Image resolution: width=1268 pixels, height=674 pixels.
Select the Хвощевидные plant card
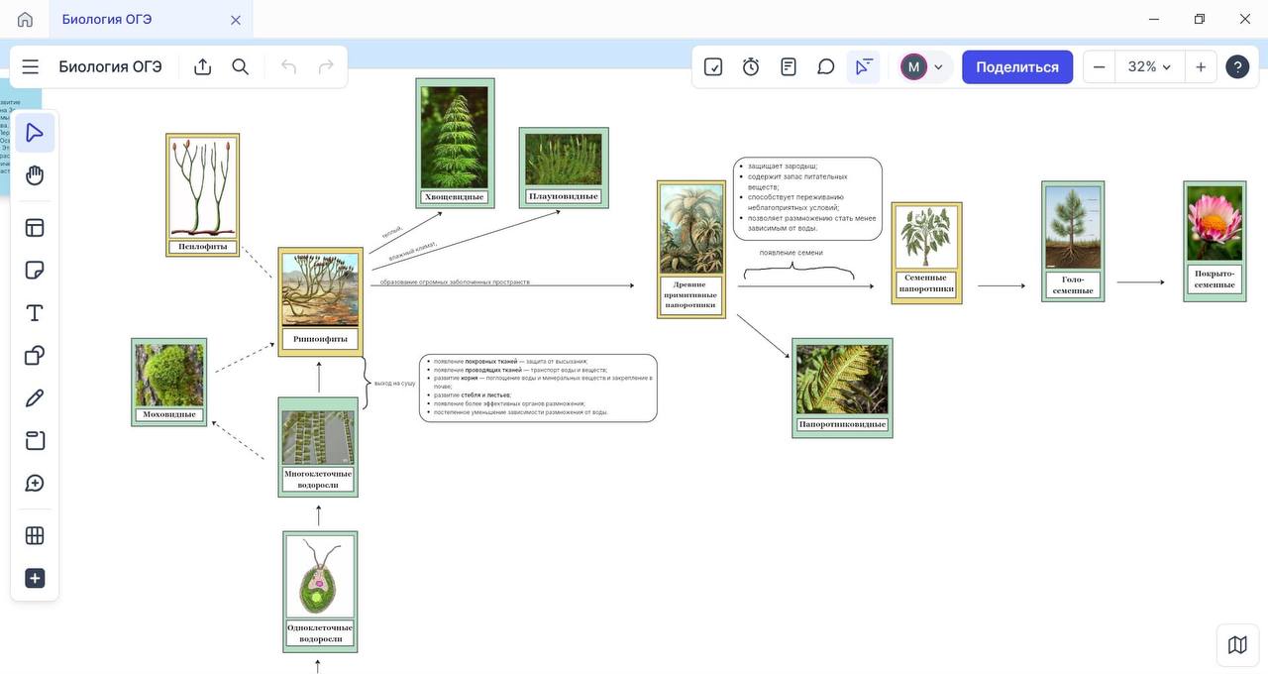455,143
